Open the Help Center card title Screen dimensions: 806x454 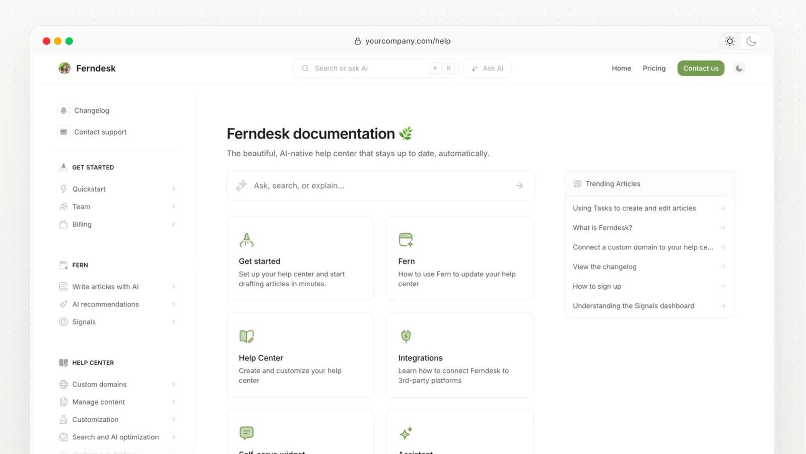261,358
